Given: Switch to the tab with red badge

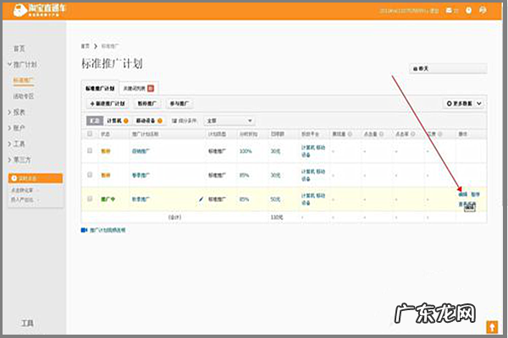Looking at the screenshot, I should click(139, 88).
